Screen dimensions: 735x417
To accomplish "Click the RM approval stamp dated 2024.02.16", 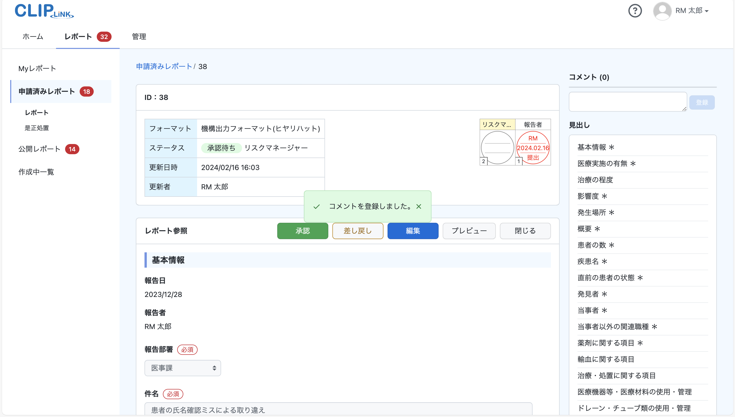I will point(533,148).
